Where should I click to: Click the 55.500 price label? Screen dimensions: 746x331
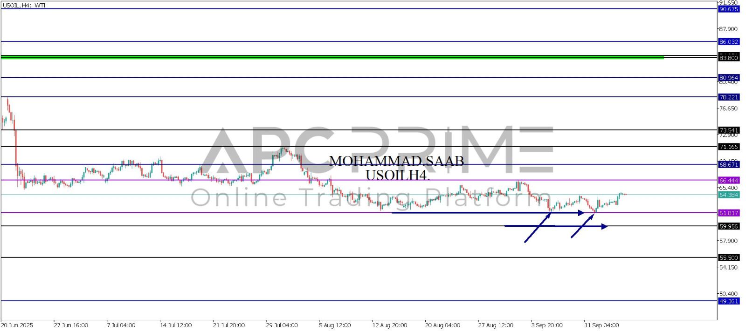point(728,258)
